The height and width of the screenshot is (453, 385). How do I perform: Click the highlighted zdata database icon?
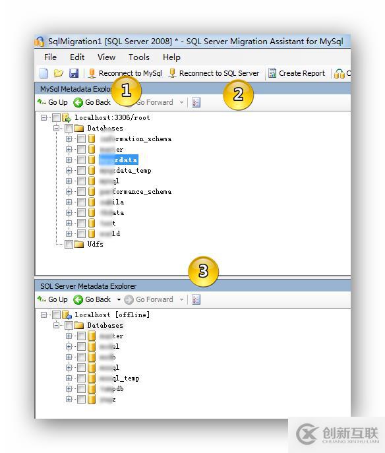click(92, 160)
